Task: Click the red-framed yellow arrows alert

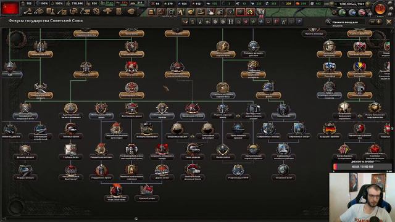Action: coord(250,12)
